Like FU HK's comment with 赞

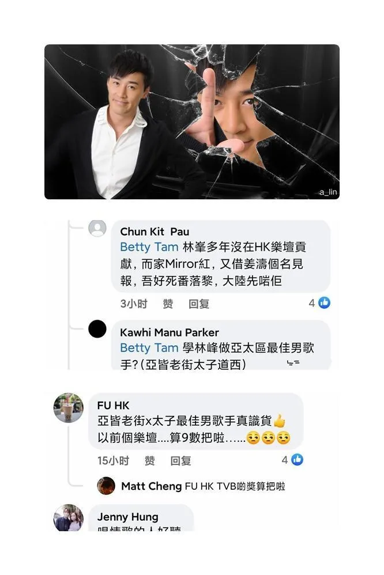[149, 460]
